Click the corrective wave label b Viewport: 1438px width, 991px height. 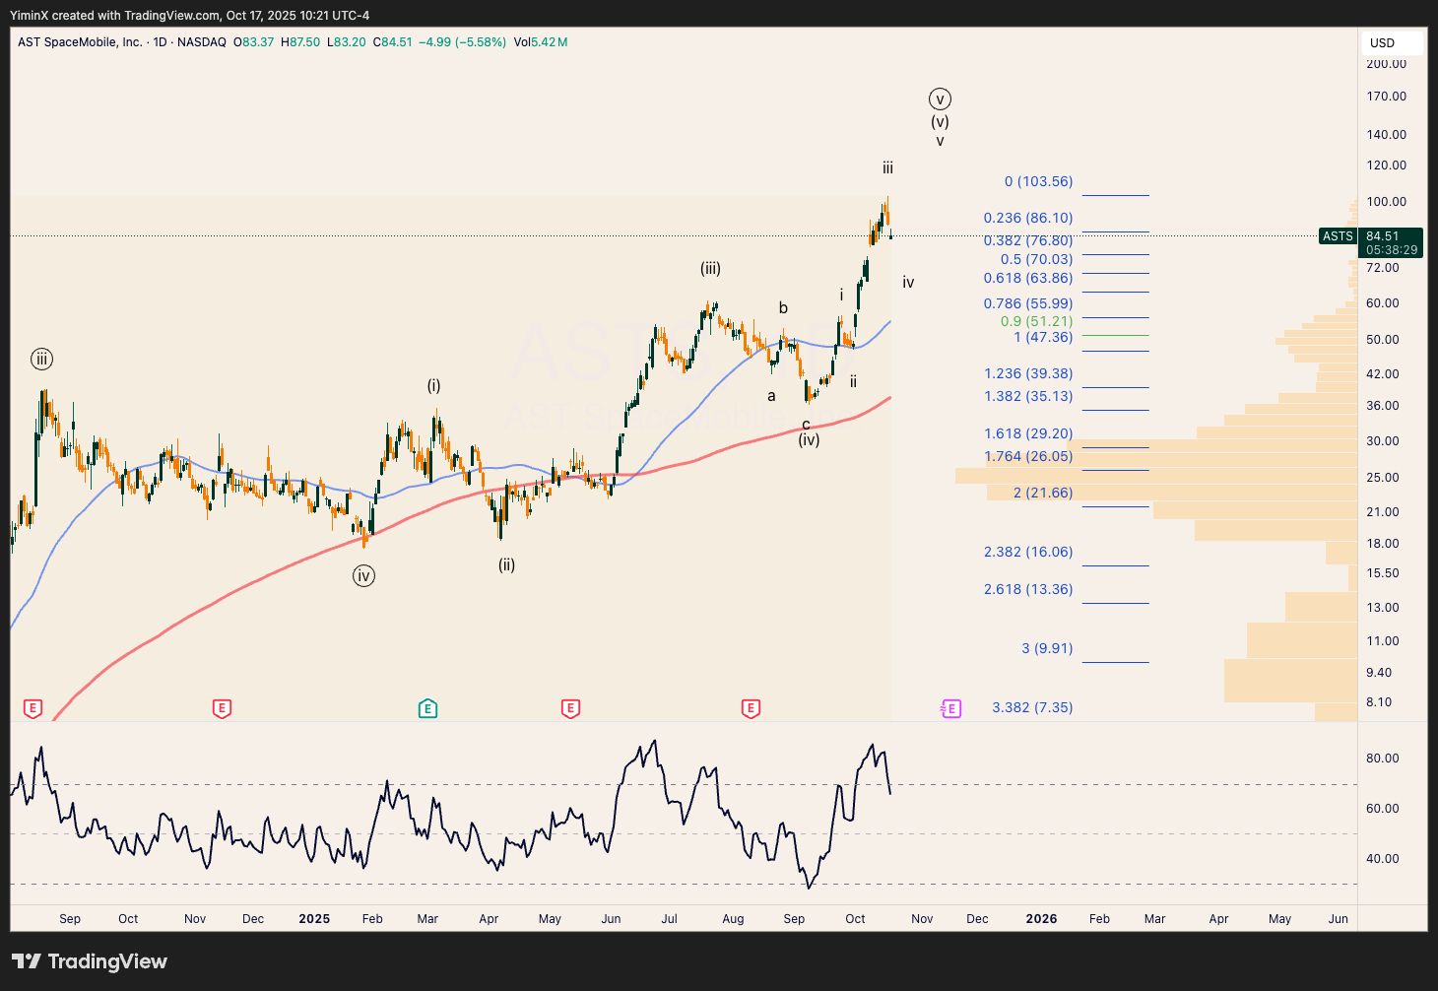pos(783,307)
